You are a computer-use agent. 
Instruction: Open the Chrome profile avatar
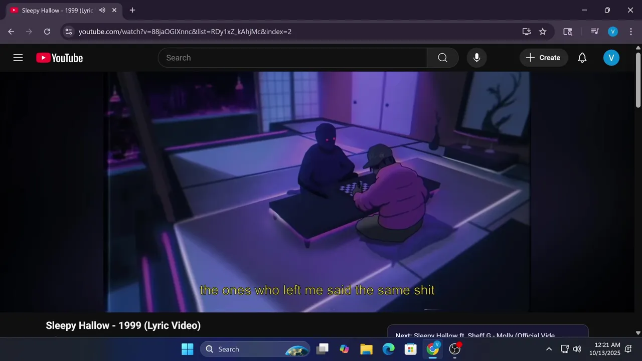pyautogui.click(x=612, y=32)
